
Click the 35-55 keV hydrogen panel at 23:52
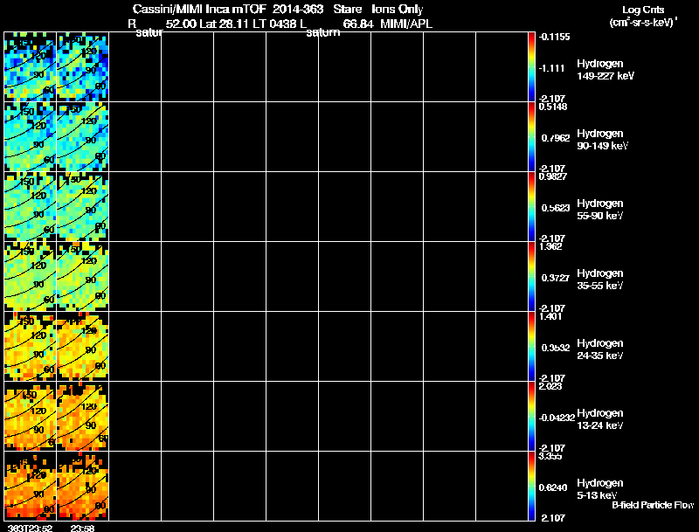31,277
